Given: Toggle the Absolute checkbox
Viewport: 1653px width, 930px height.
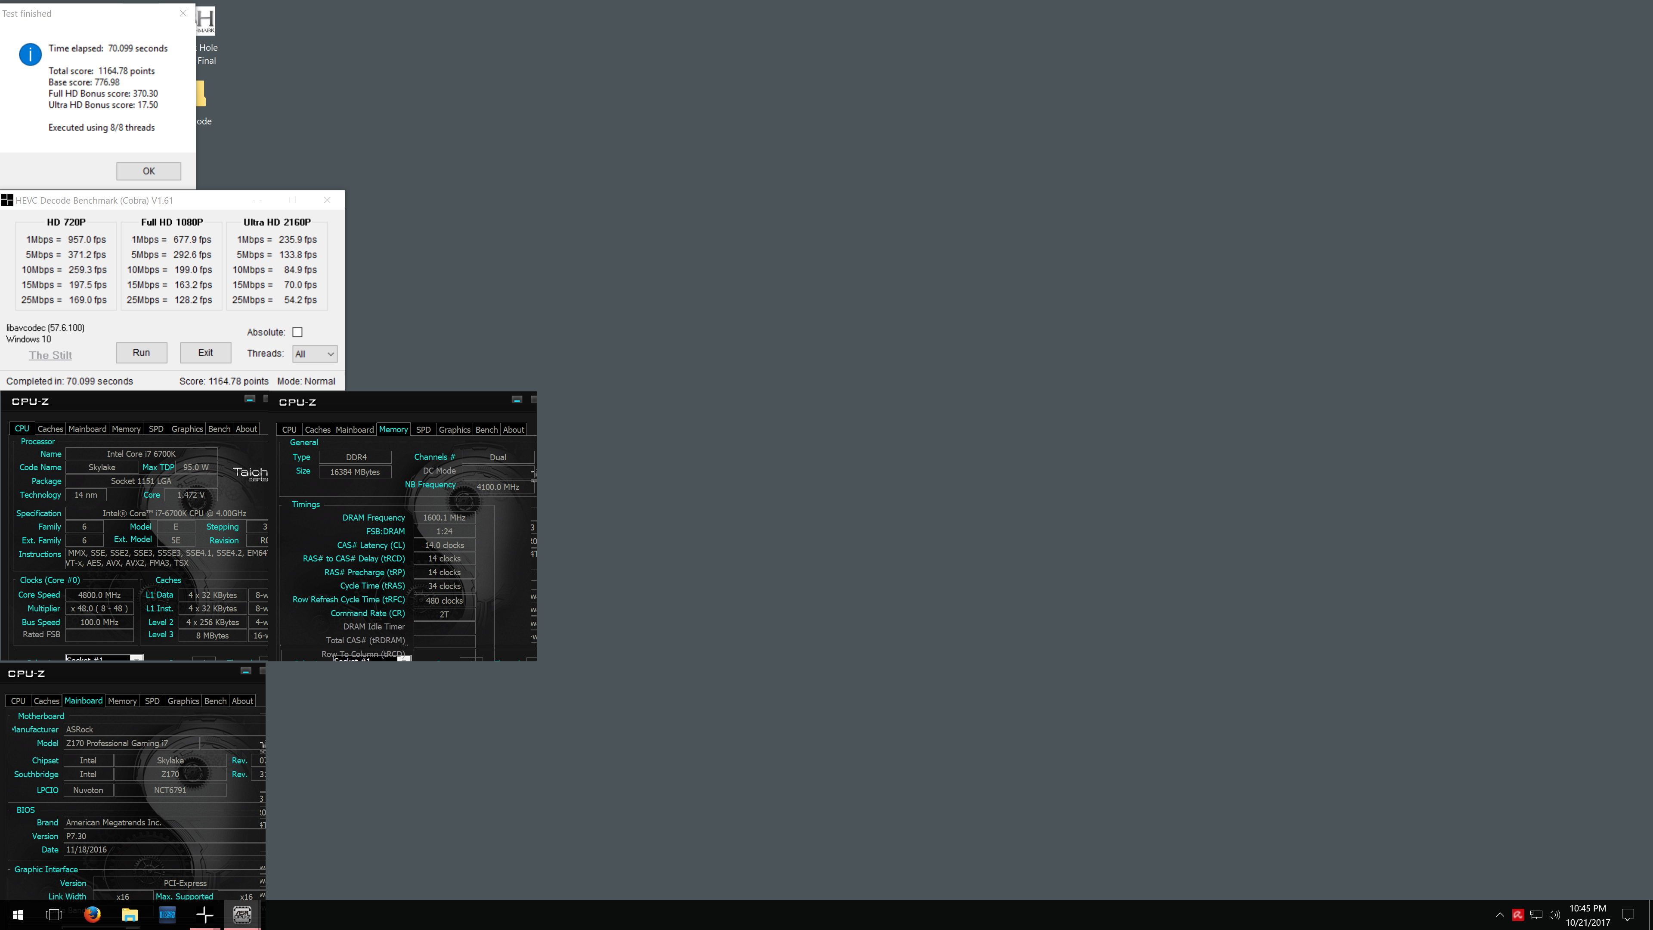Looking at the screenshot, I should [x=297, y=332].
